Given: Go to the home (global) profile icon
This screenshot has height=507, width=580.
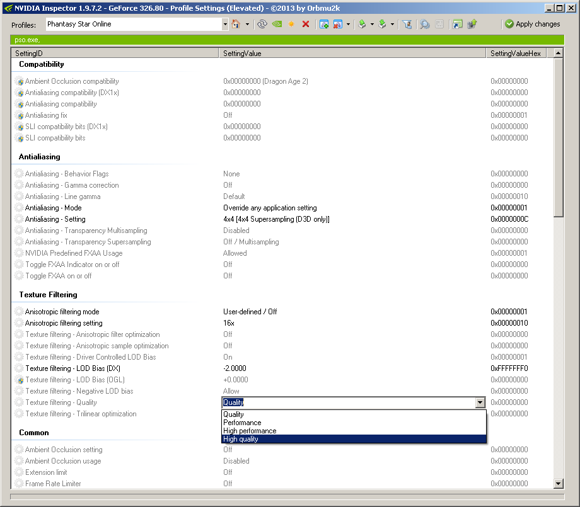Looking at the screenshot, I should [236, 24].
